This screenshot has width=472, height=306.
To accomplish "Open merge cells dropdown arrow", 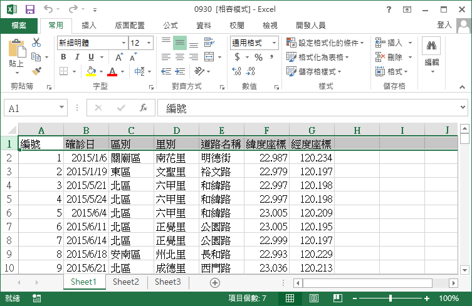I will [219, 57].
